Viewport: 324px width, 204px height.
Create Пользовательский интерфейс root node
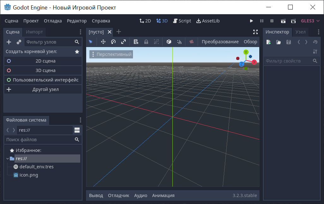43,80
